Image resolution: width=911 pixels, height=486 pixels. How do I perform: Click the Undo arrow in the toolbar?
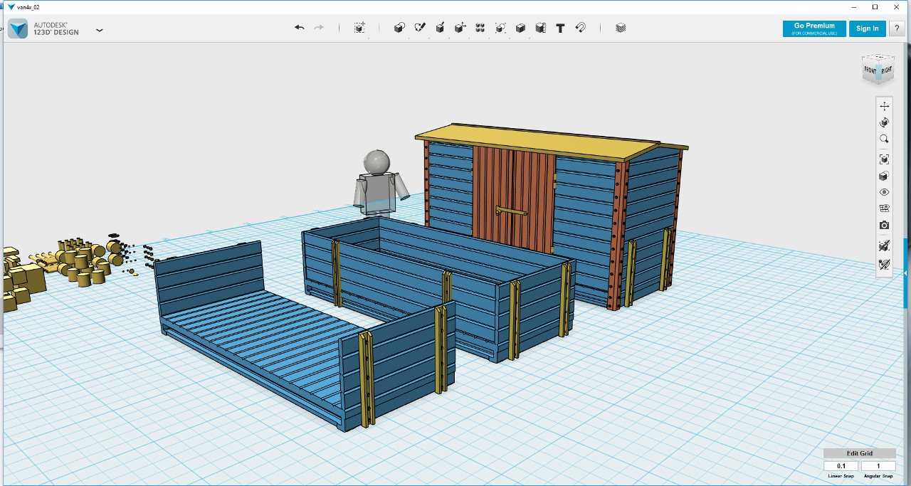[300, 28]
